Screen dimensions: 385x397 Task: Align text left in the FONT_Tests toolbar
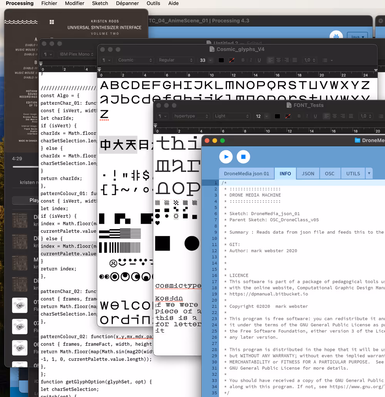point(326,116)
